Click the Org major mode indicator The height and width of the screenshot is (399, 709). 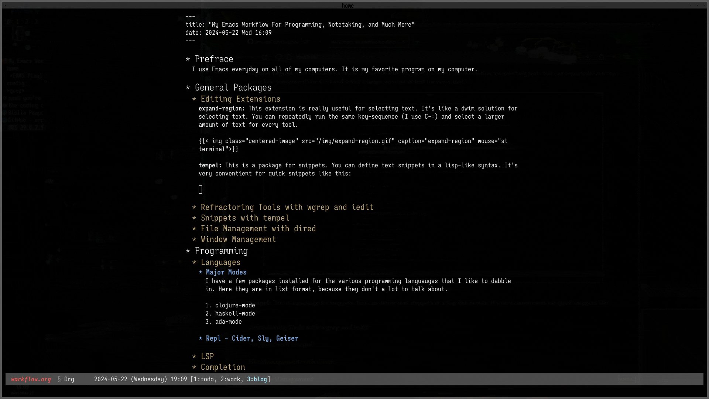[x=69, y=379]
